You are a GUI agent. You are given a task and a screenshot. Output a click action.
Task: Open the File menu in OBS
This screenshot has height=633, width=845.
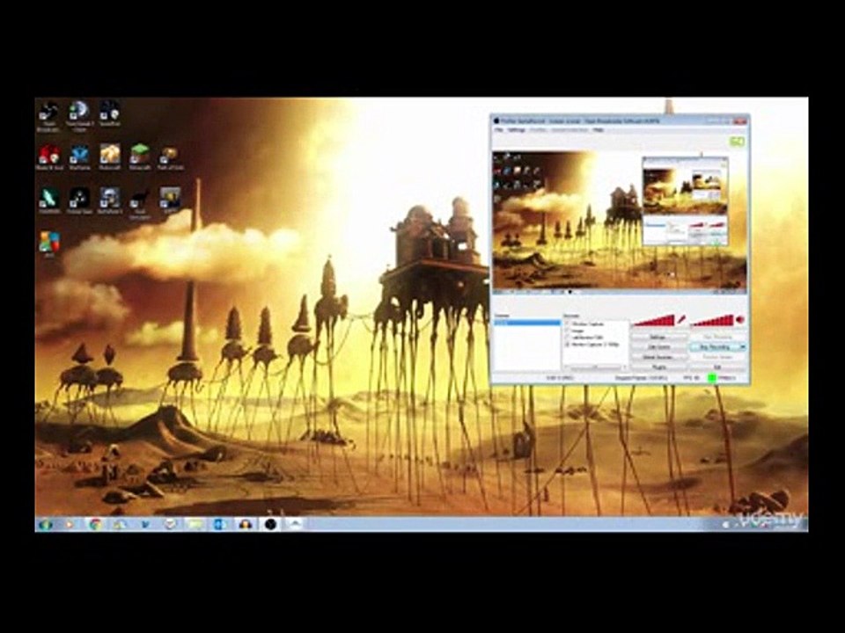pos(498,130)
